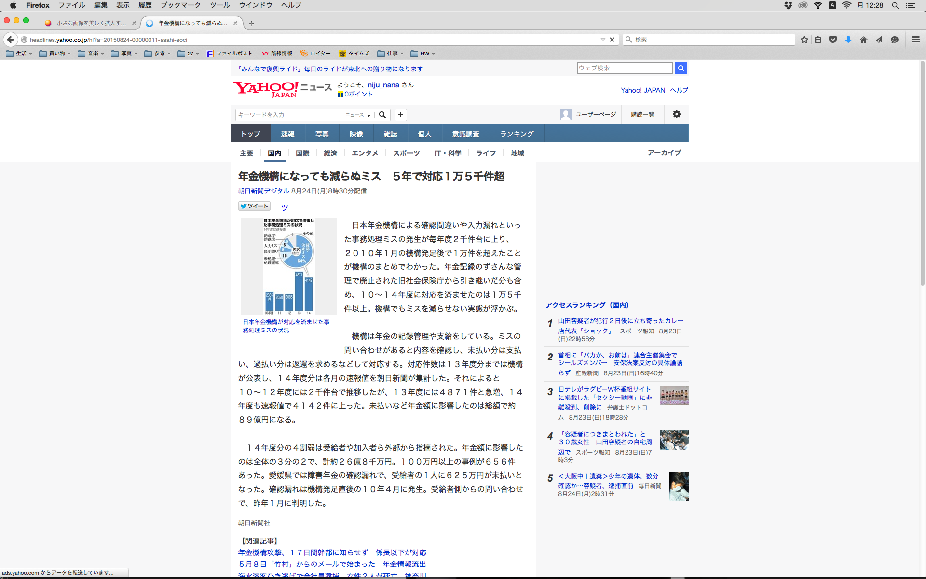Open the Firefox downloads arrow
This screenshot has width=926, height=579.
click(x=848, y=40)
